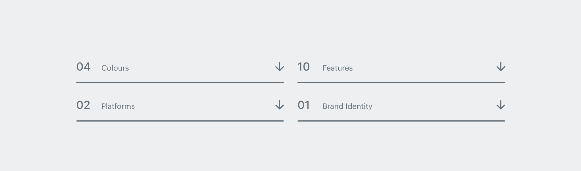Open the Features section label
581x171 pixels.
(x=337, y=68)
